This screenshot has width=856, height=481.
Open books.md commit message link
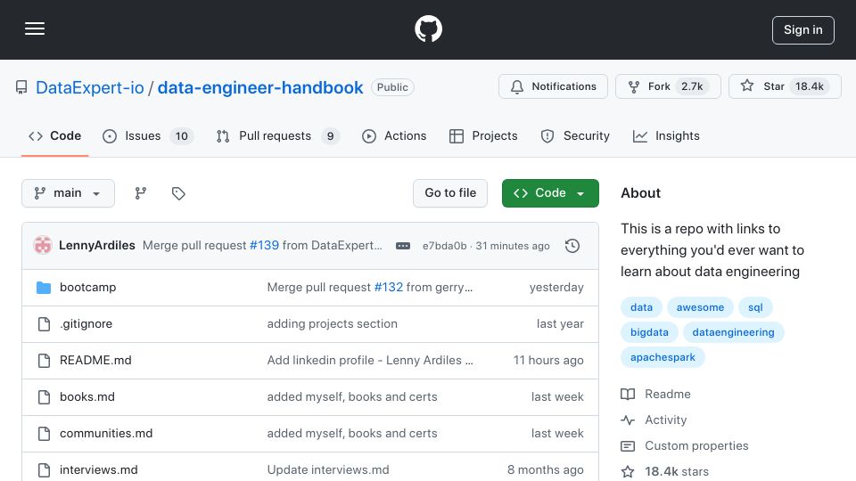click(352, 397)
